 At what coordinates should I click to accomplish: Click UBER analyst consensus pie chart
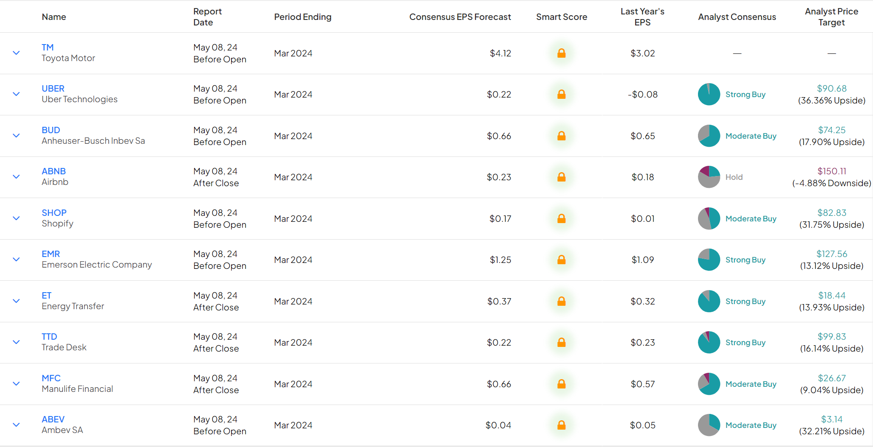[x=709, y=94]
